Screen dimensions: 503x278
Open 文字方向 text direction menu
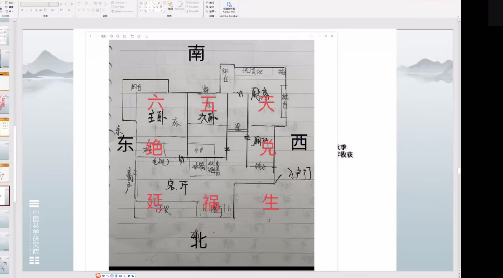point(118,2)
